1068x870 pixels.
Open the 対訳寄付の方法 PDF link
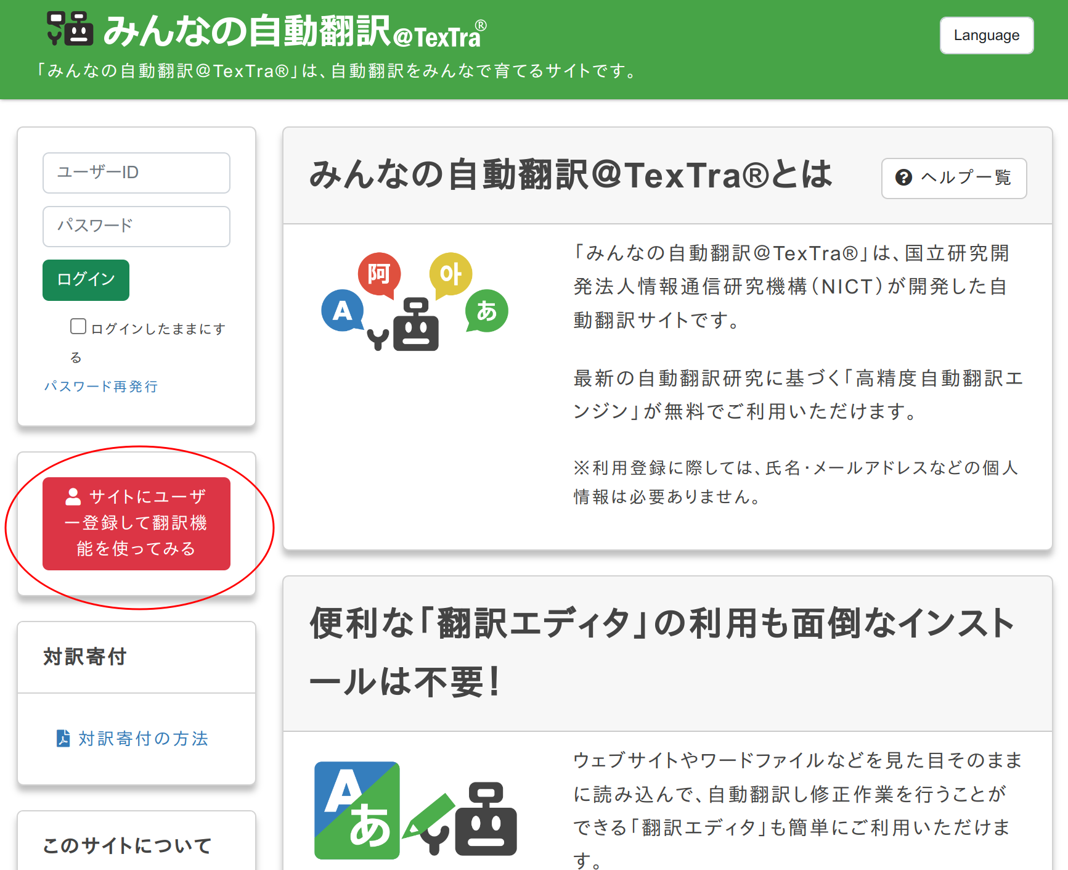click(x=132, y=739)
